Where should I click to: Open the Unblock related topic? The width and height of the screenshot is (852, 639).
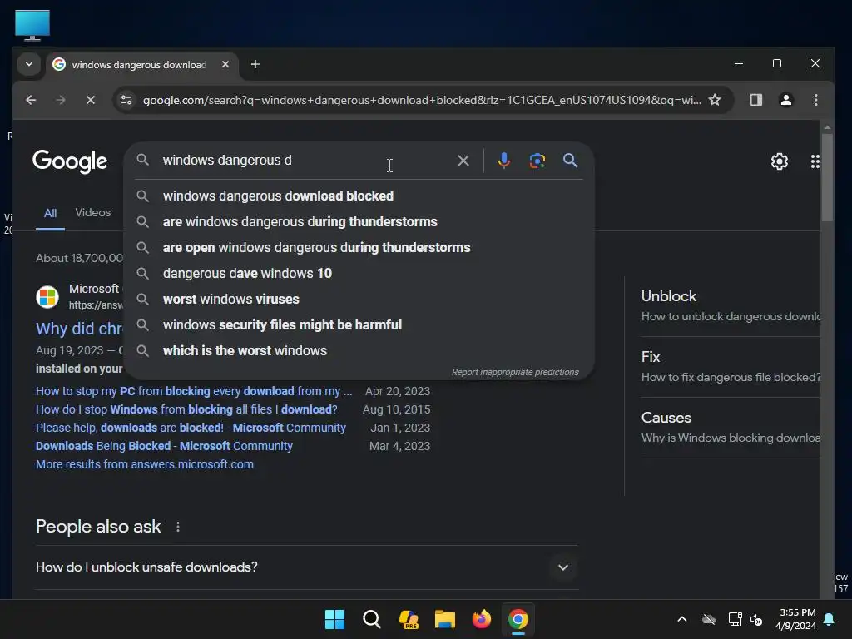(x=731, y=306)
